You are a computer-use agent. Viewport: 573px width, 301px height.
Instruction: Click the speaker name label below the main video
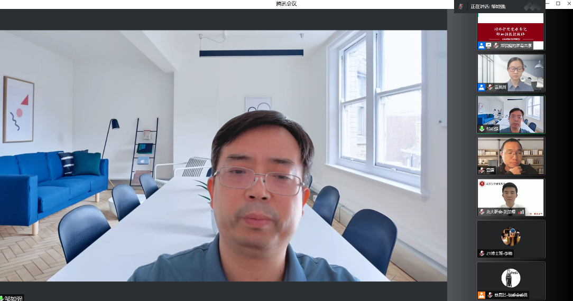point(13,298)
